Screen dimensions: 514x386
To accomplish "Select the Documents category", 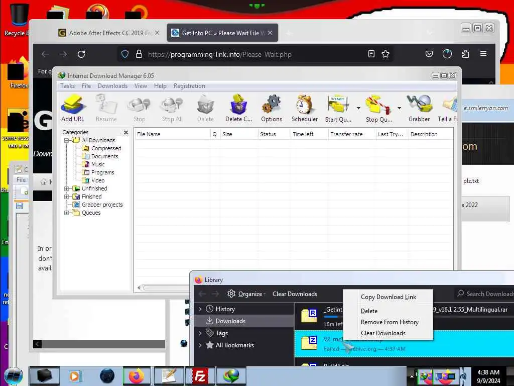I will 104,157.
